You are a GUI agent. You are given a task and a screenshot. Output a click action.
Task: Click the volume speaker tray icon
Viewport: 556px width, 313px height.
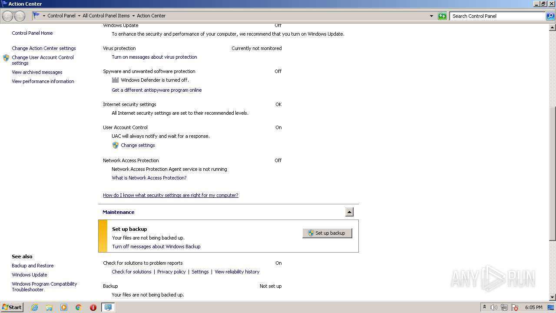point(494,307)
